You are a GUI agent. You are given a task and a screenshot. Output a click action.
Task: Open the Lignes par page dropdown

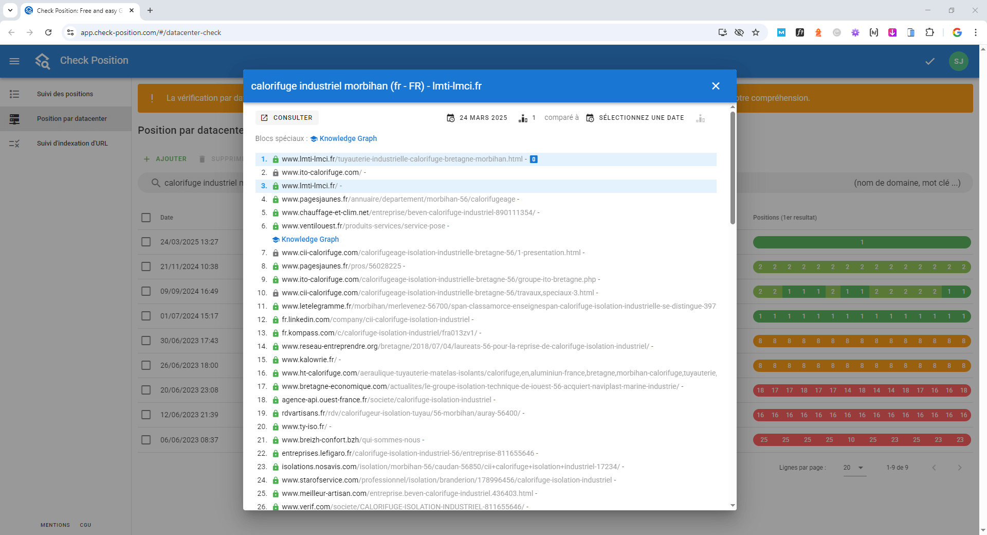coord(854,468)
